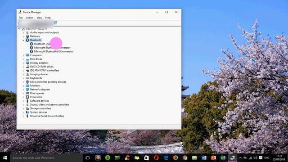Select the Display adapters label

[39, 63]
